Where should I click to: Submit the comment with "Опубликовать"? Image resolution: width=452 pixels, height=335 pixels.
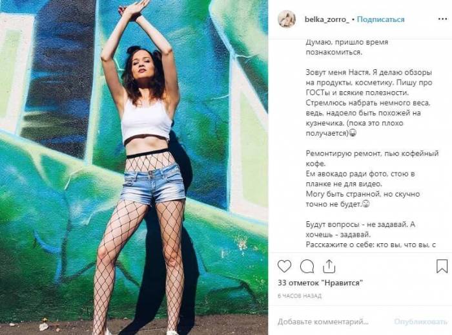[420, 321]
